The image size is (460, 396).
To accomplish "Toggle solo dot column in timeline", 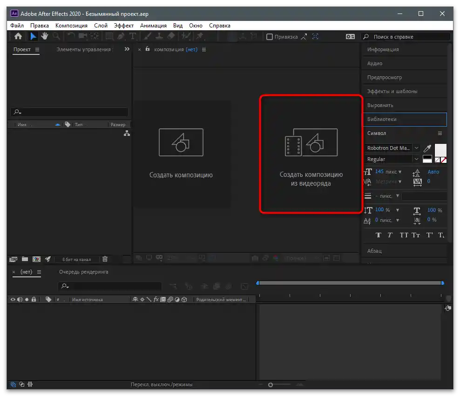I will [27, 300].
